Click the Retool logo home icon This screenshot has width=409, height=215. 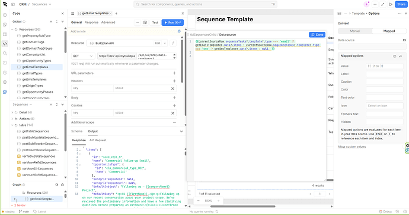[5, 4]
